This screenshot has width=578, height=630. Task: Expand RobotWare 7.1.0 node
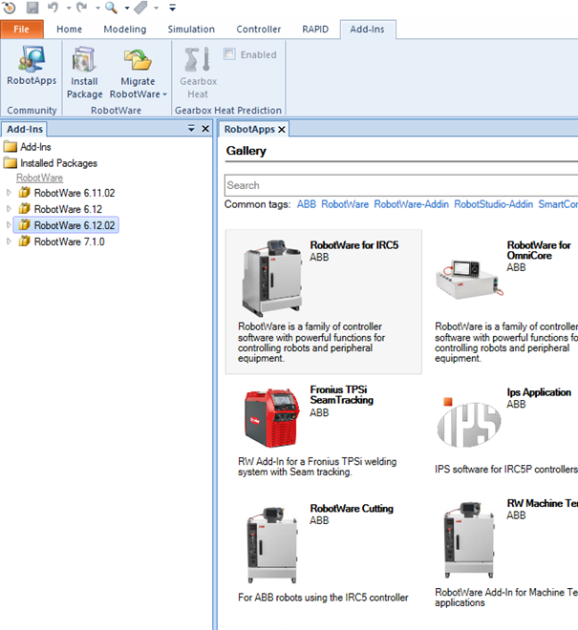(x=9, y=241)
